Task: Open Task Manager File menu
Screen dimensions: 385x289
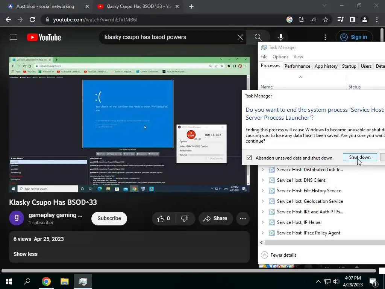Action: pyautogui.click(x=264, y=57)
